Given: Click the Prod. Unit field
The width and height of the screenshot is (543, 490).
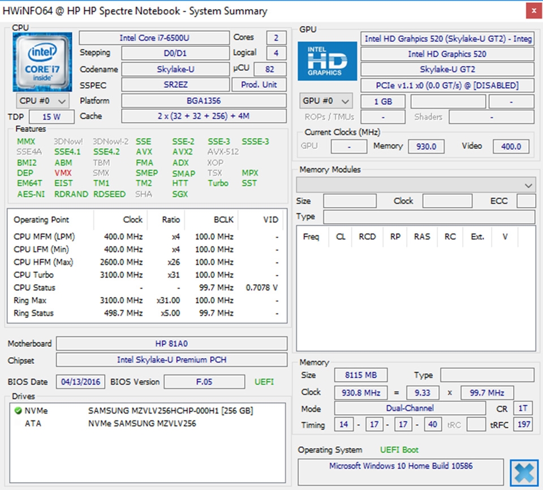Looking at the screenshot, I should (258, 84).
